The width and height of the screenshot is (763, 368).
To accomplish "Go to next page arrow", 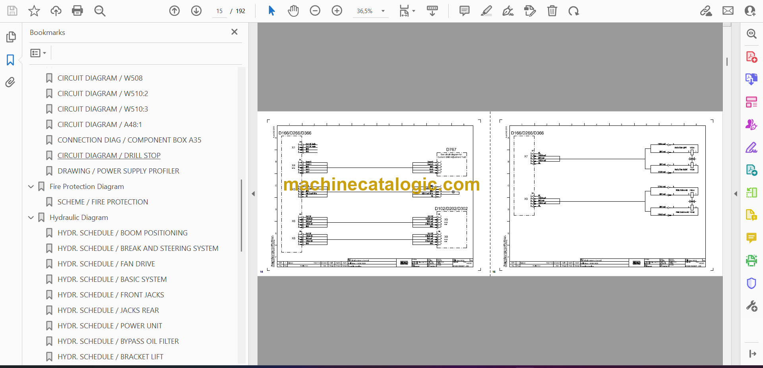I will pyautogui.click(x=196, y=11).
